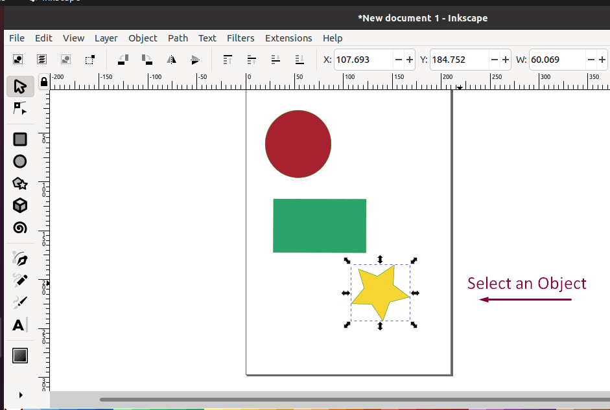Image resolution: width=610 pixels, height=410 pixels.
Task: Toggle the lock icon near the ruler
Action: coord(43,82)
